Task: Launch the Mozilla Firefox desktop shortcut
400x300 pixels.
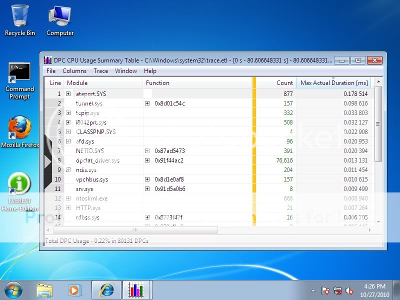Action: 20,131
